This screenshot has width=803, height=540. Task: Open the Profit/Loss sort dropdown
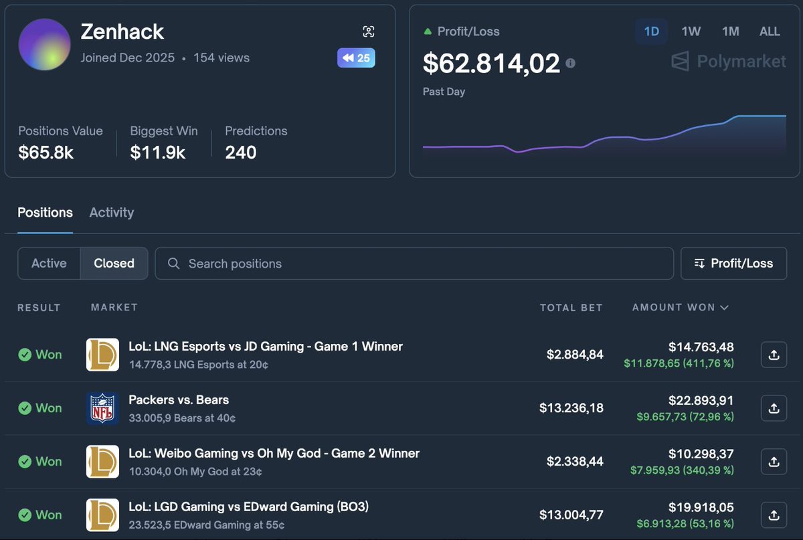tap(733, 263)
